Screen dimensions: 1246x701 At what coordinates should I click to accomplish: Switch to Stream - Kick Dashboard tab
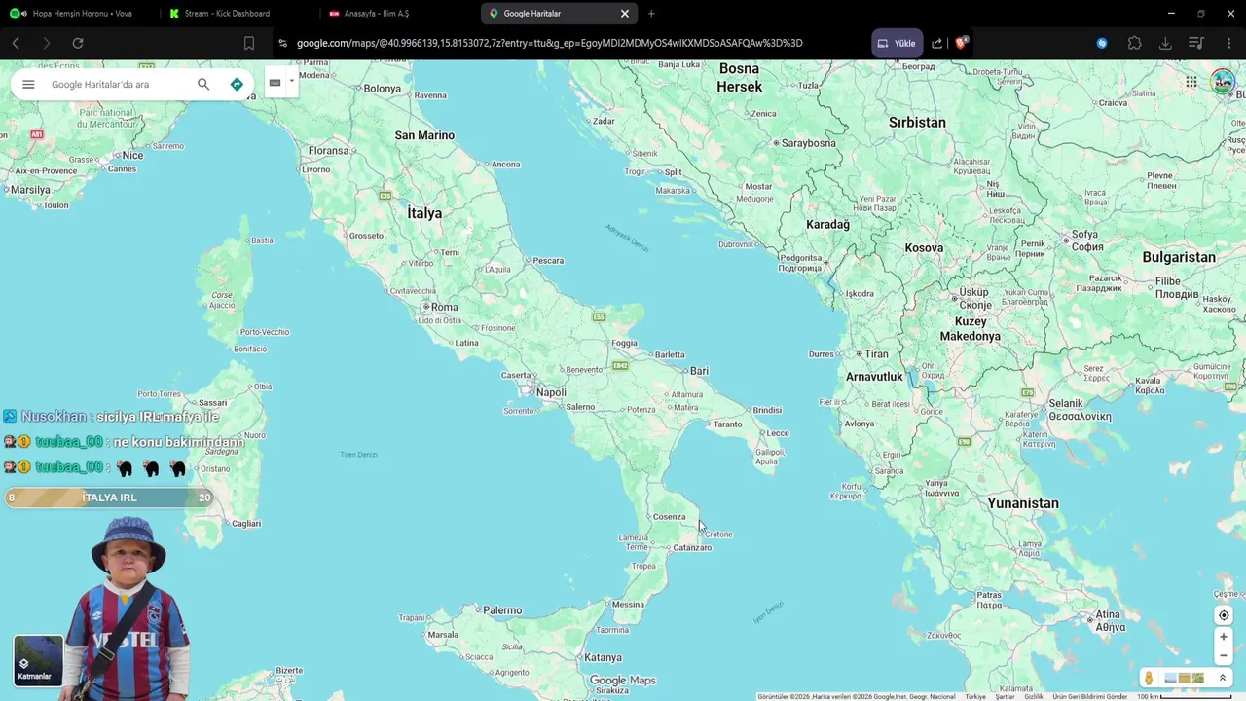click(238, 14)
